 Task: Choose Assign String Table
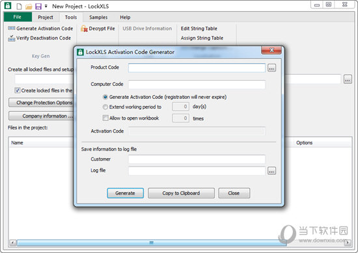(202, 38)
